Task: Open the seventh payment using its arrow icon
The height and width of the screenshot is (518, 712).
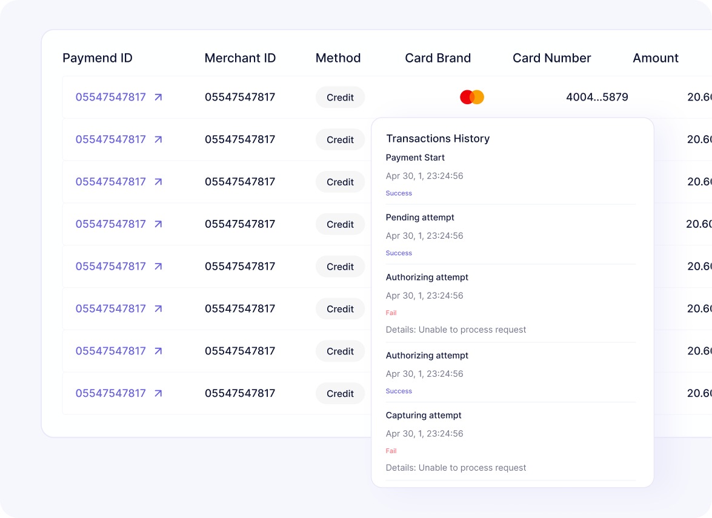Action: (x=158, y=351)
